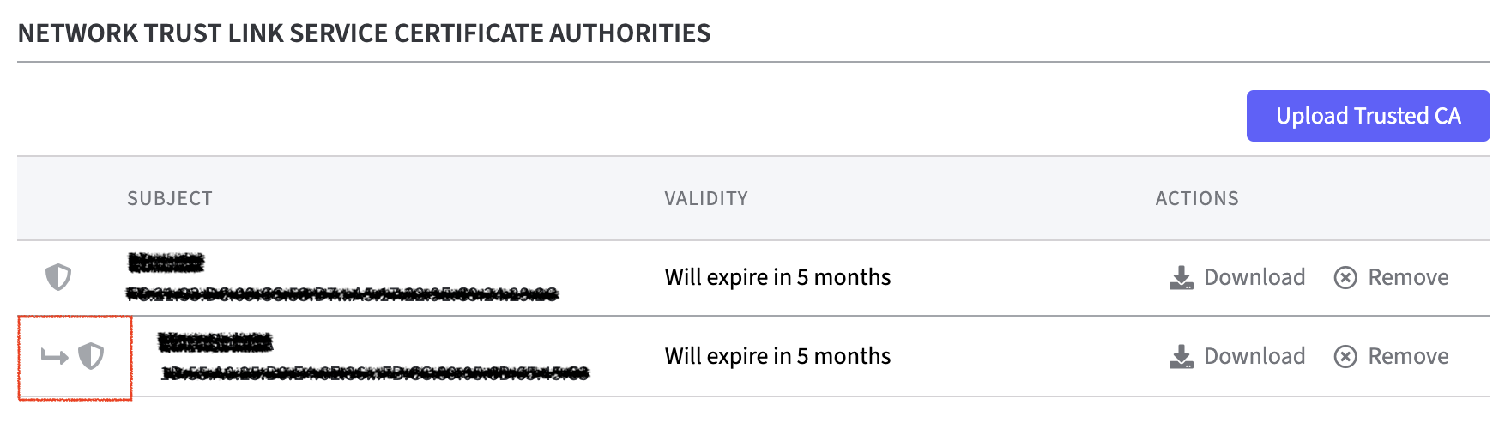Click the VALIDITY column header
Viewport: 1505px width, 429px height.
(x=706, y=199)
